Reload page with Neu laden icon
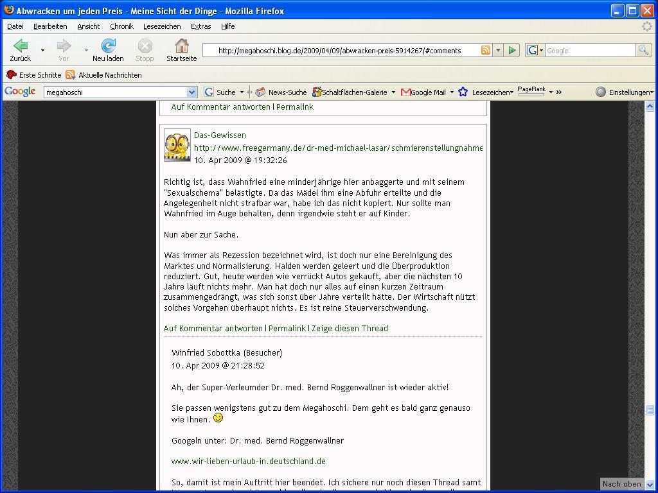This screenshot has height=493, width=658. (108, 46)
